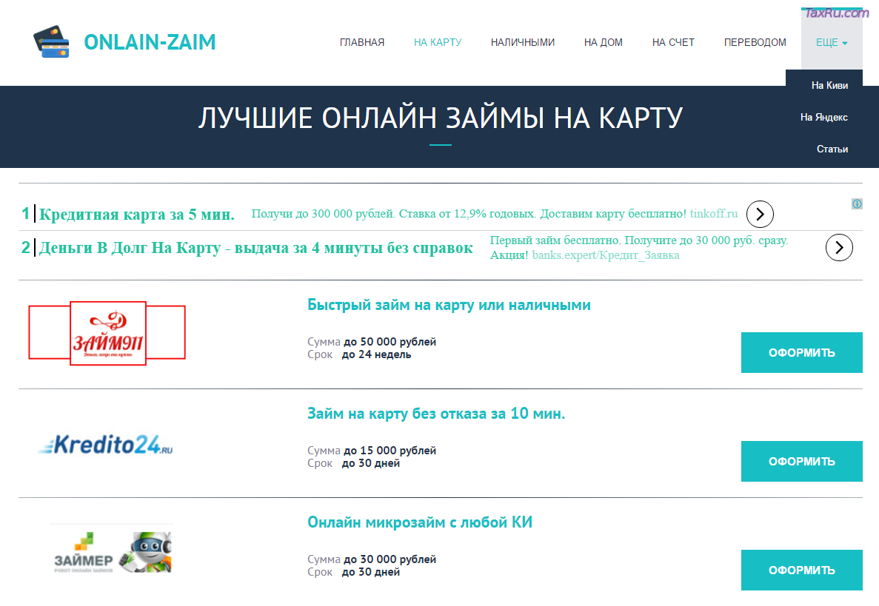Image resolution: width=879 pixels, height=606 pixels.
Task: Select На Яндекс from dropdown
Action: (x=823, y=117)
